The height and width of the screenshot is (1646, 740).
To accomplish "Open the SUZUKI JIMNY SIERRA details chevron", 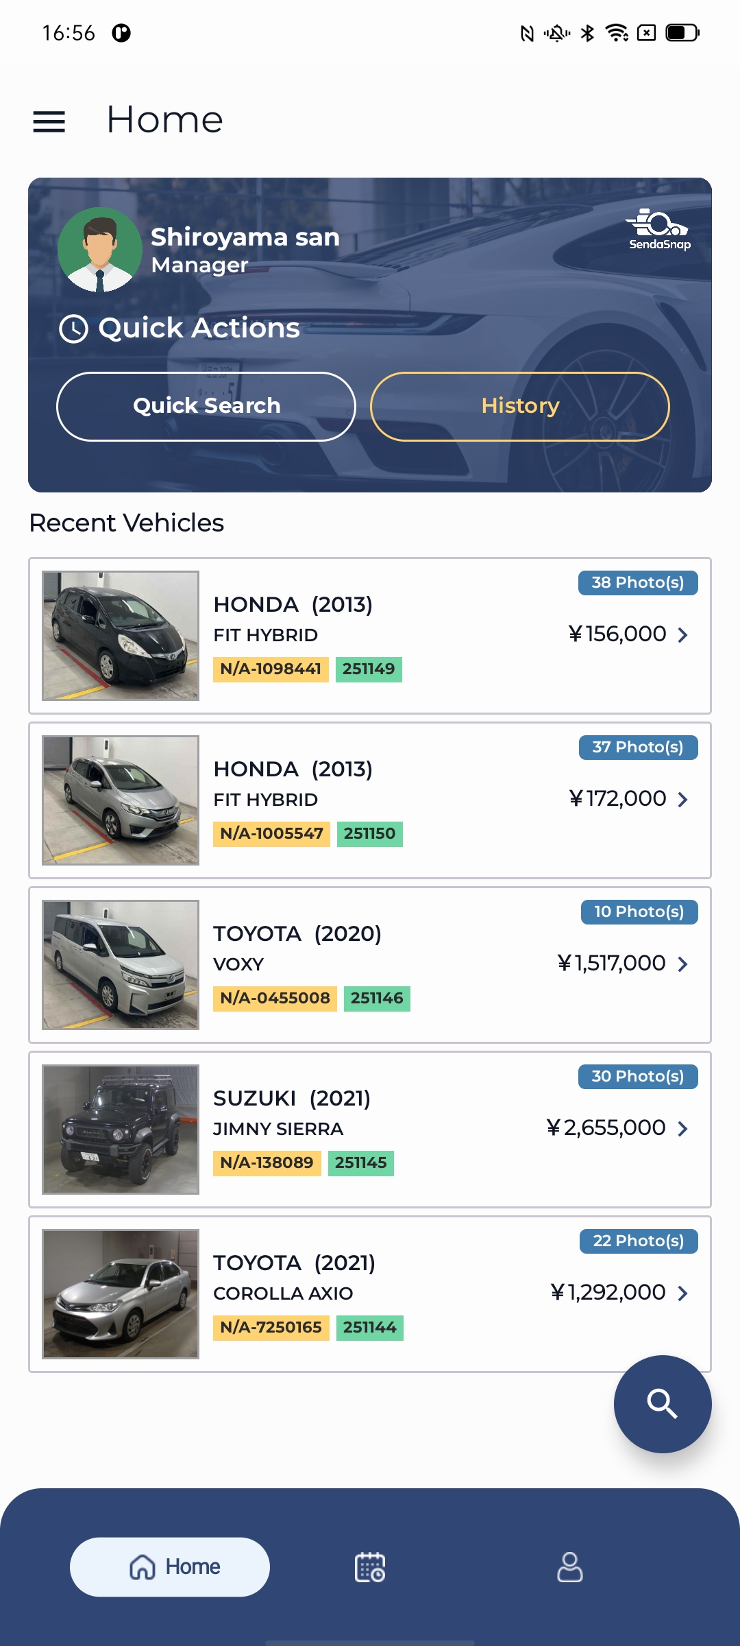I will click(x=682, y=1128).
